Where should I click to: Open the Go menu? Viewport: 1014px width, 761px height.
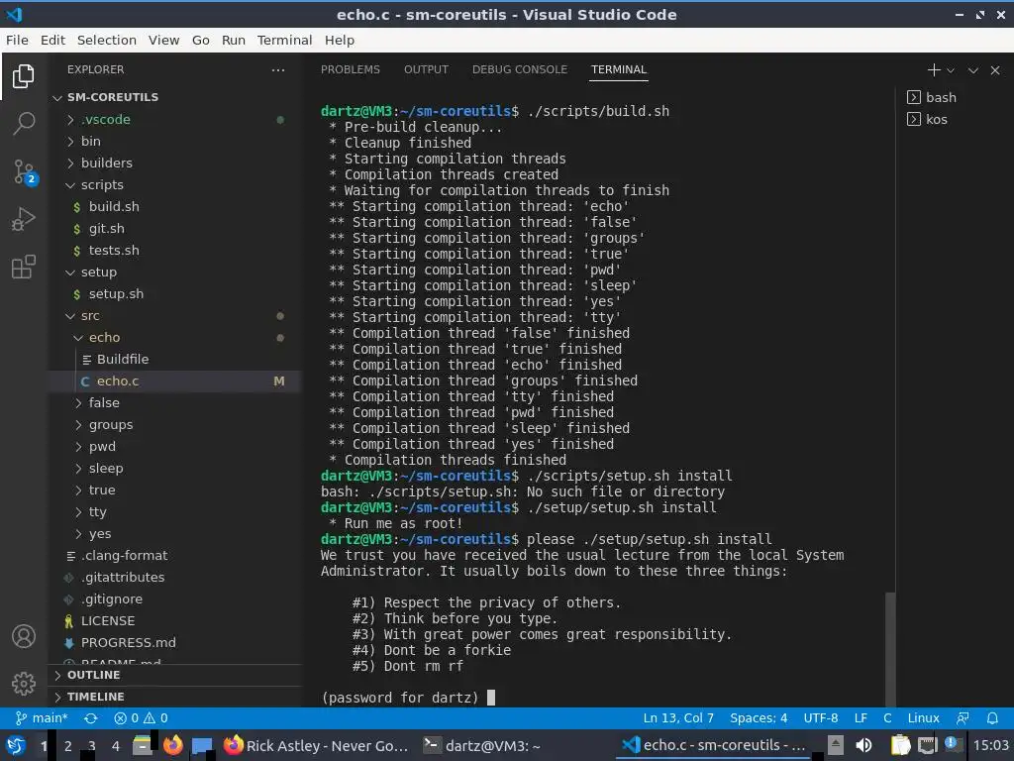tap(200, 40)
